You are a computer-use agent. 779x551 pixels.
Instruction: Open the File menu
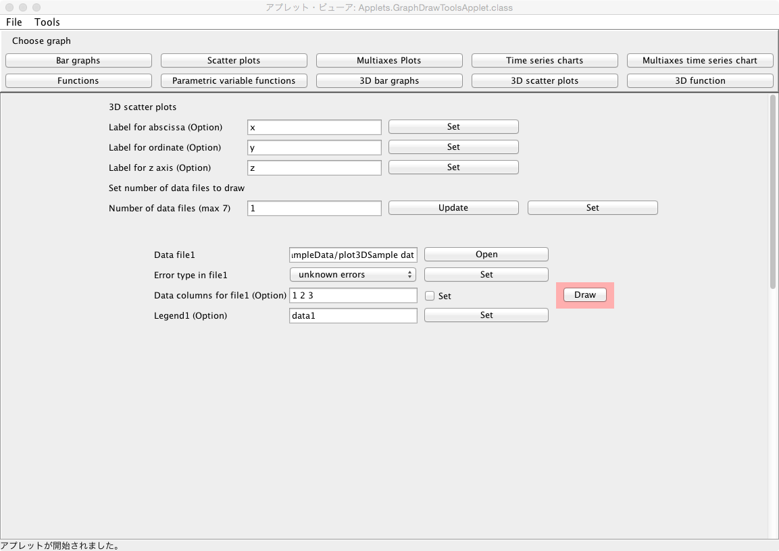[x=14, y=22]
